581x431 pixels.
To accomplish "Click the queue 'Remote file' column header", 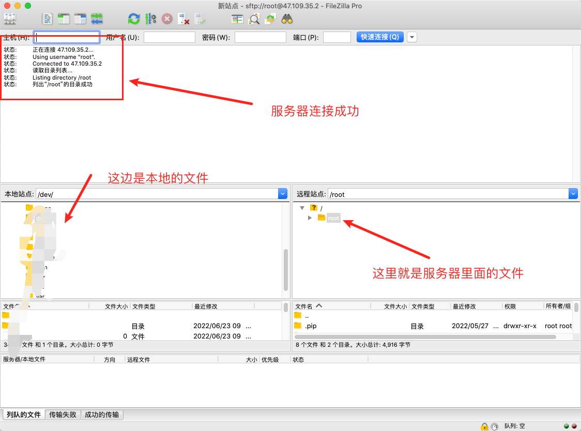I will (x=172, y=359).
